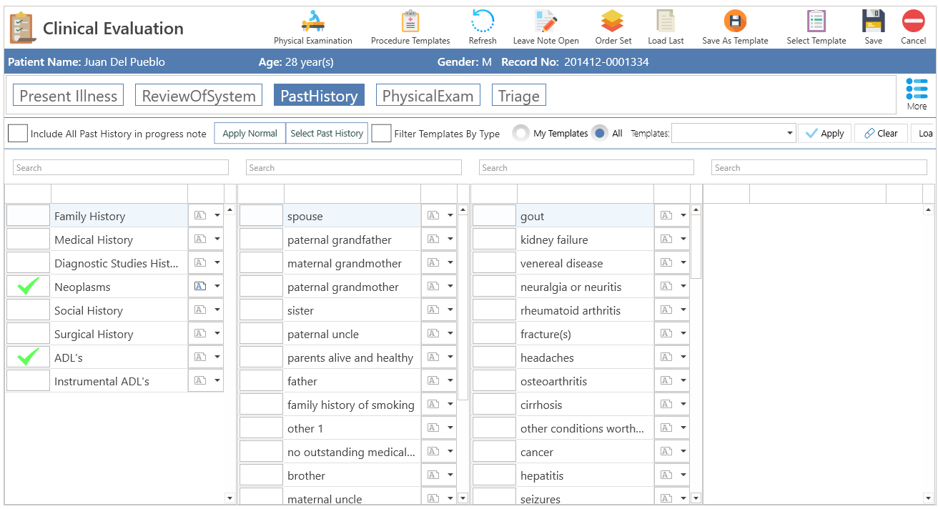Click the note icon for sister

(x=433, y=310)
